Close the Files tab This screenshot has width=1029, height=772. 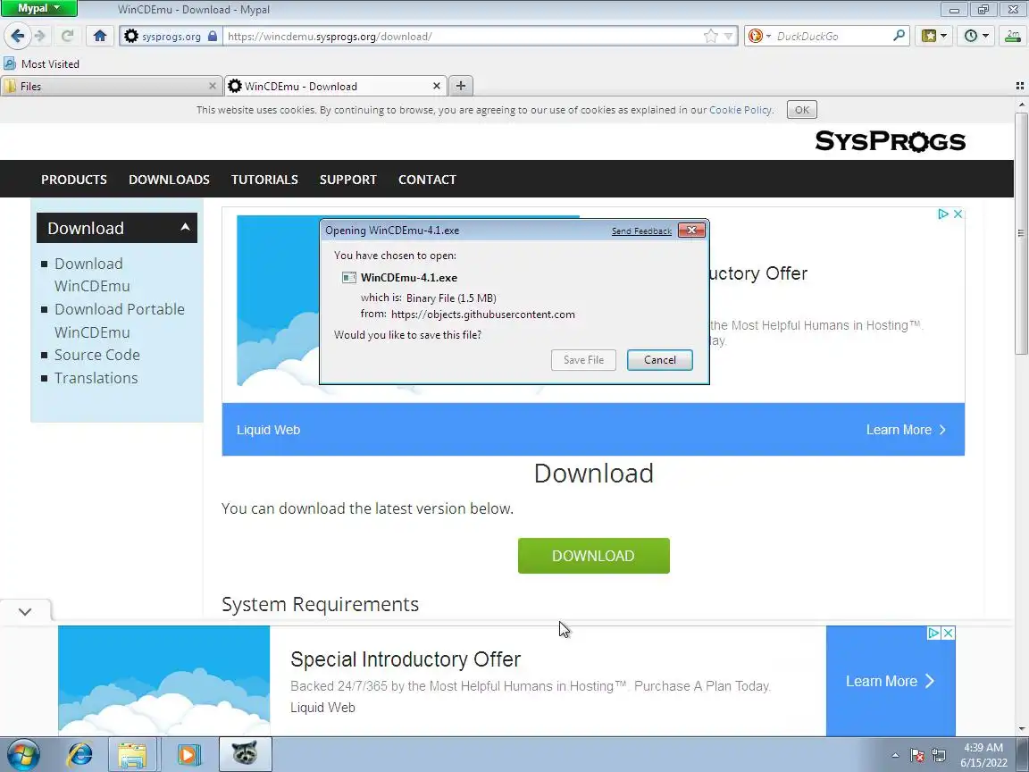(x=212, y=86)
